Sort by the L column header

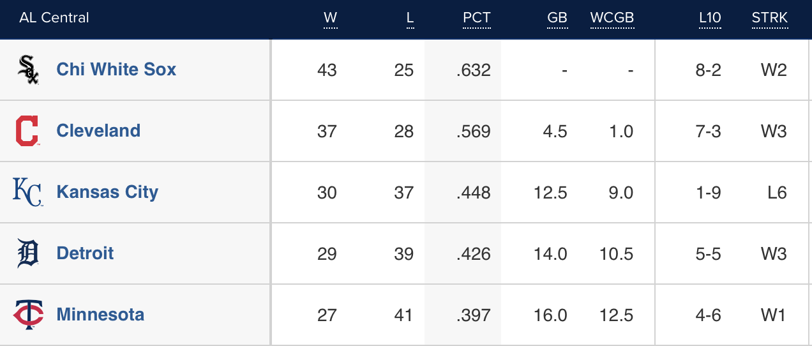pos(410,18)
